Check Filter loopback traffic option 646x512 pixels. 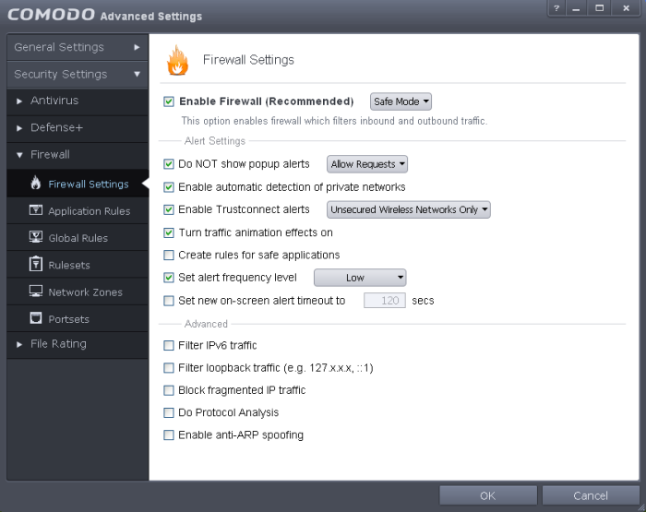pos(169,368)
